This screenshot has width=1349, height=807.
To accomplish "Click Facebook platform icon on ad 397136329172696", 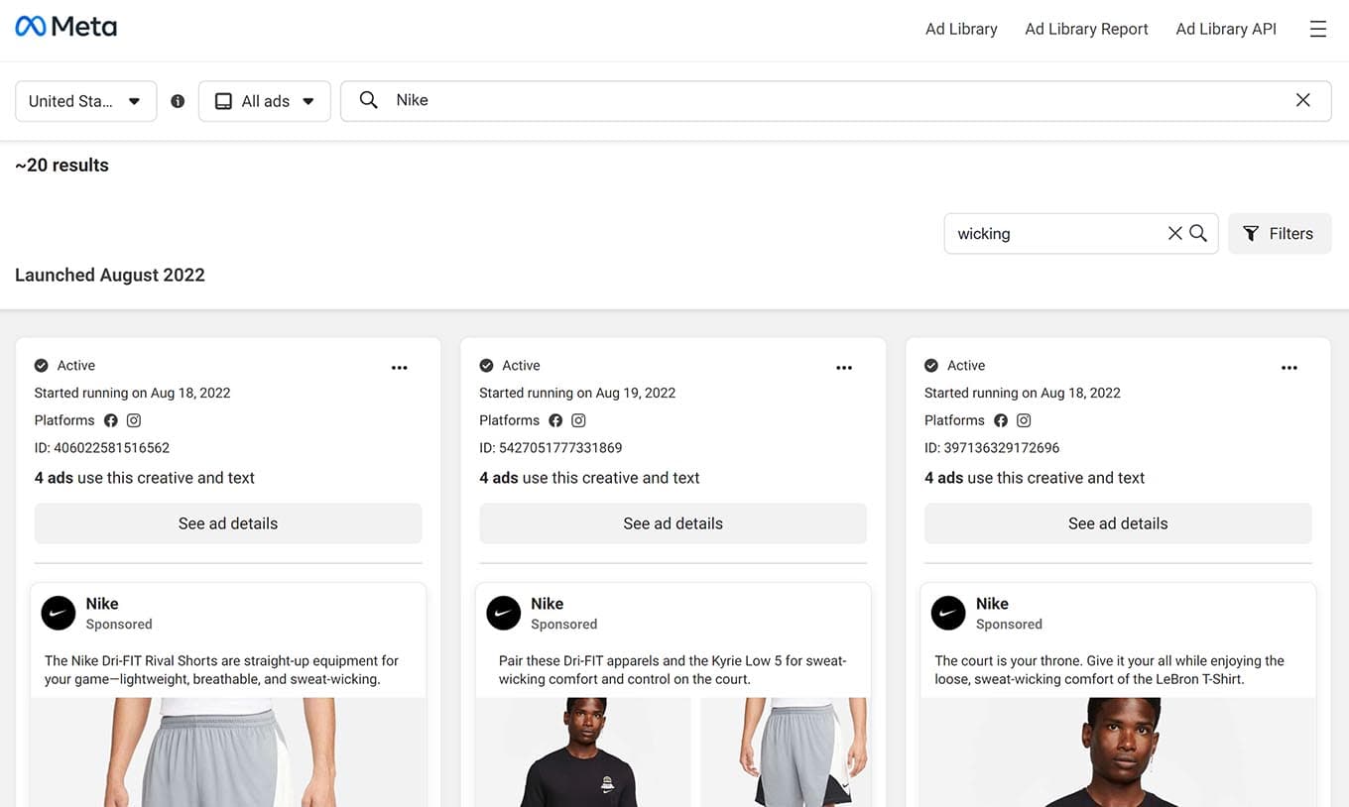I will point(1001,420).
